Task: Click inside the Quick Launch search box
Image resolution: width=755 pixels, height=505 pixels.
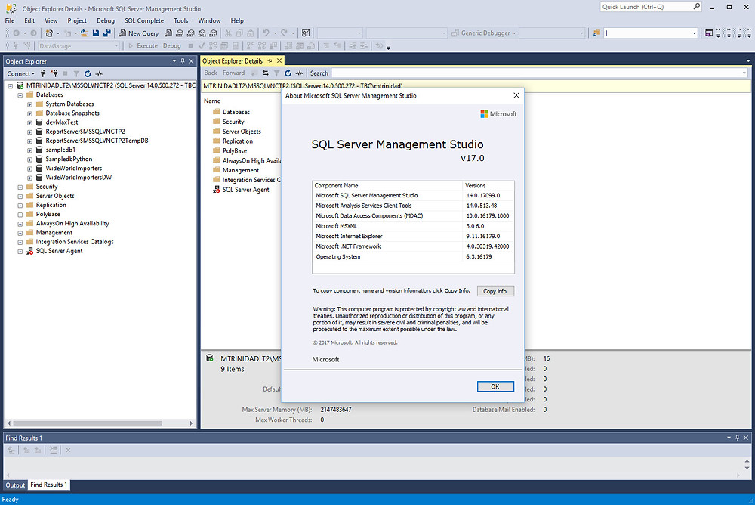Action: click(647, 6)
